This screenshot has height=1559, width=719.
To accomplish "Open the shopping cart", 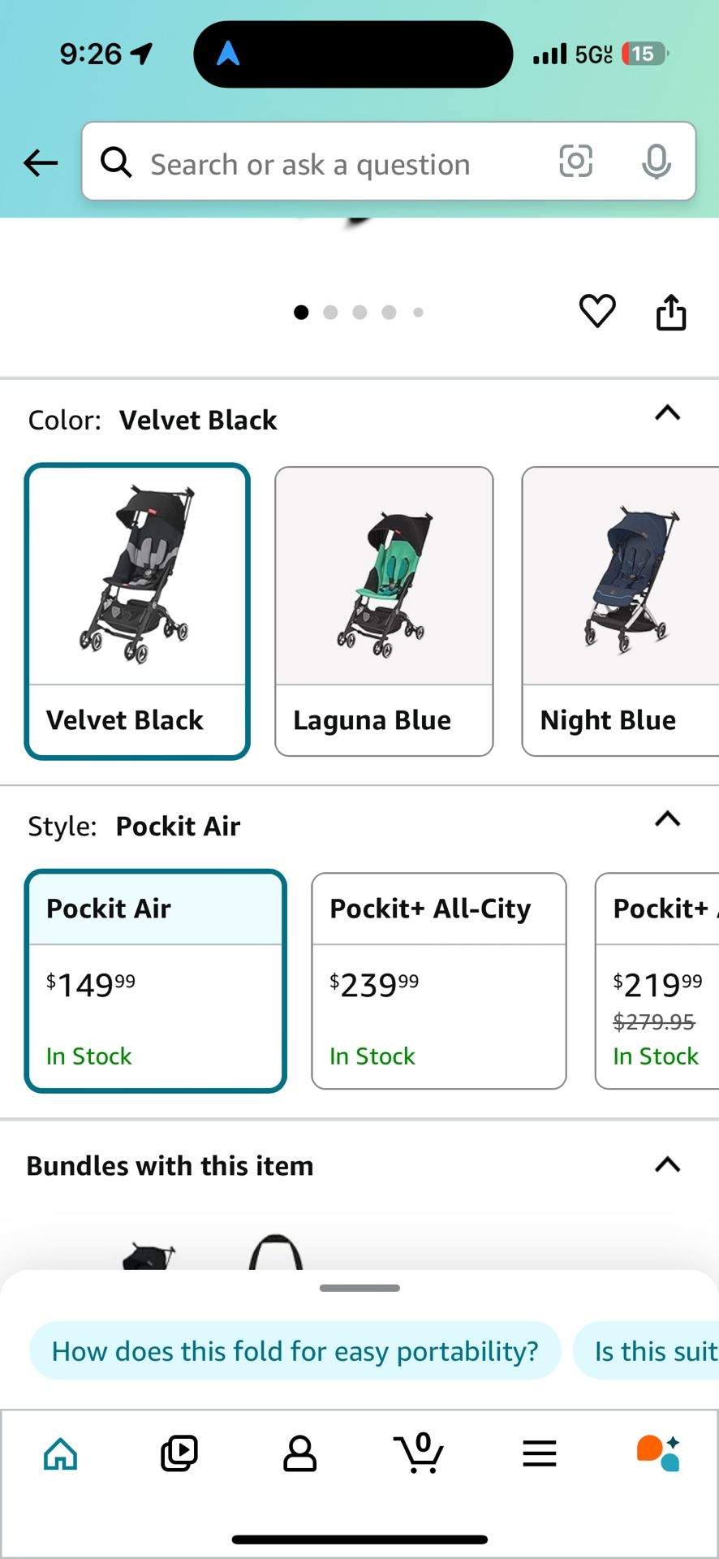I will 419,1453.
